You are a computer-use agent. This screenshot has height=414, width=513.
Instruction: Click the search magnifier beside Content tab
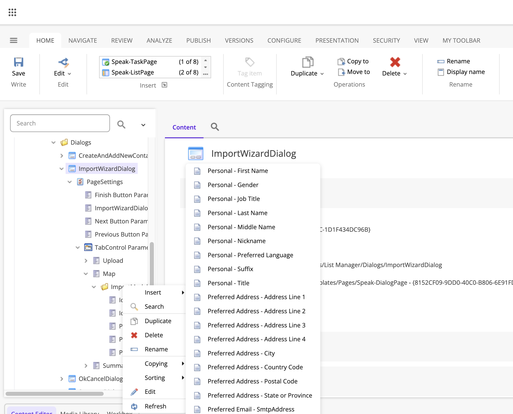tap(215, 127)
